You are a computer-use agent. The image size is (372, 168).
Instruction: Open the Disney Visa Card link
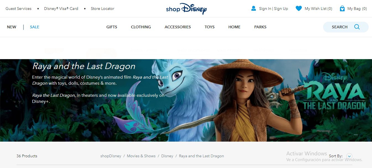61,9
